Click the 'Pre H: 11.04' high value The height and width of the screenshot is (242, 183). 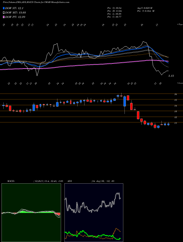click(x=114, y=11)
